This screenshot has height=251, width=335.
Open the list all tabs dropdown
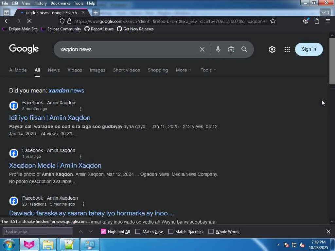point(326,13)
